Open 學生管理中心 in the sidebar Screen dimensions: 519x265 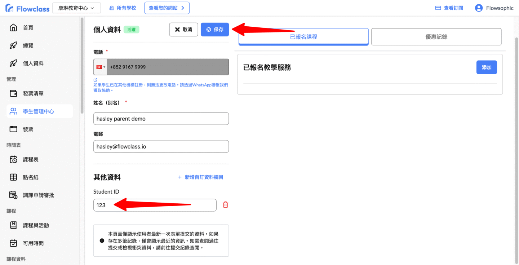[39, 111]
